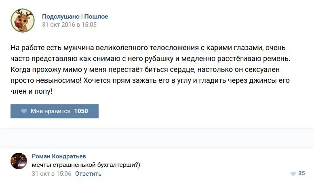
Task: Click comment timestamp "31 окт в 15:06"
Action: click(x=51, y=174)
